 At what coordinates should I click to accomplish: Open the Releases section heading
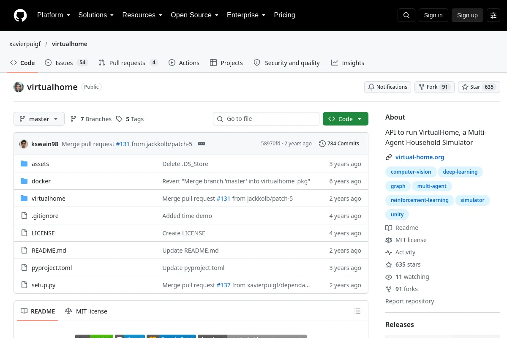coord(399,325)
